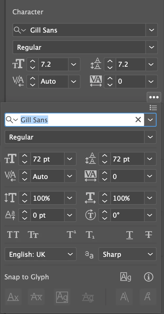
Task: Click the leading icon in popup
Action: pyautogui.click(x=90, y=158)
